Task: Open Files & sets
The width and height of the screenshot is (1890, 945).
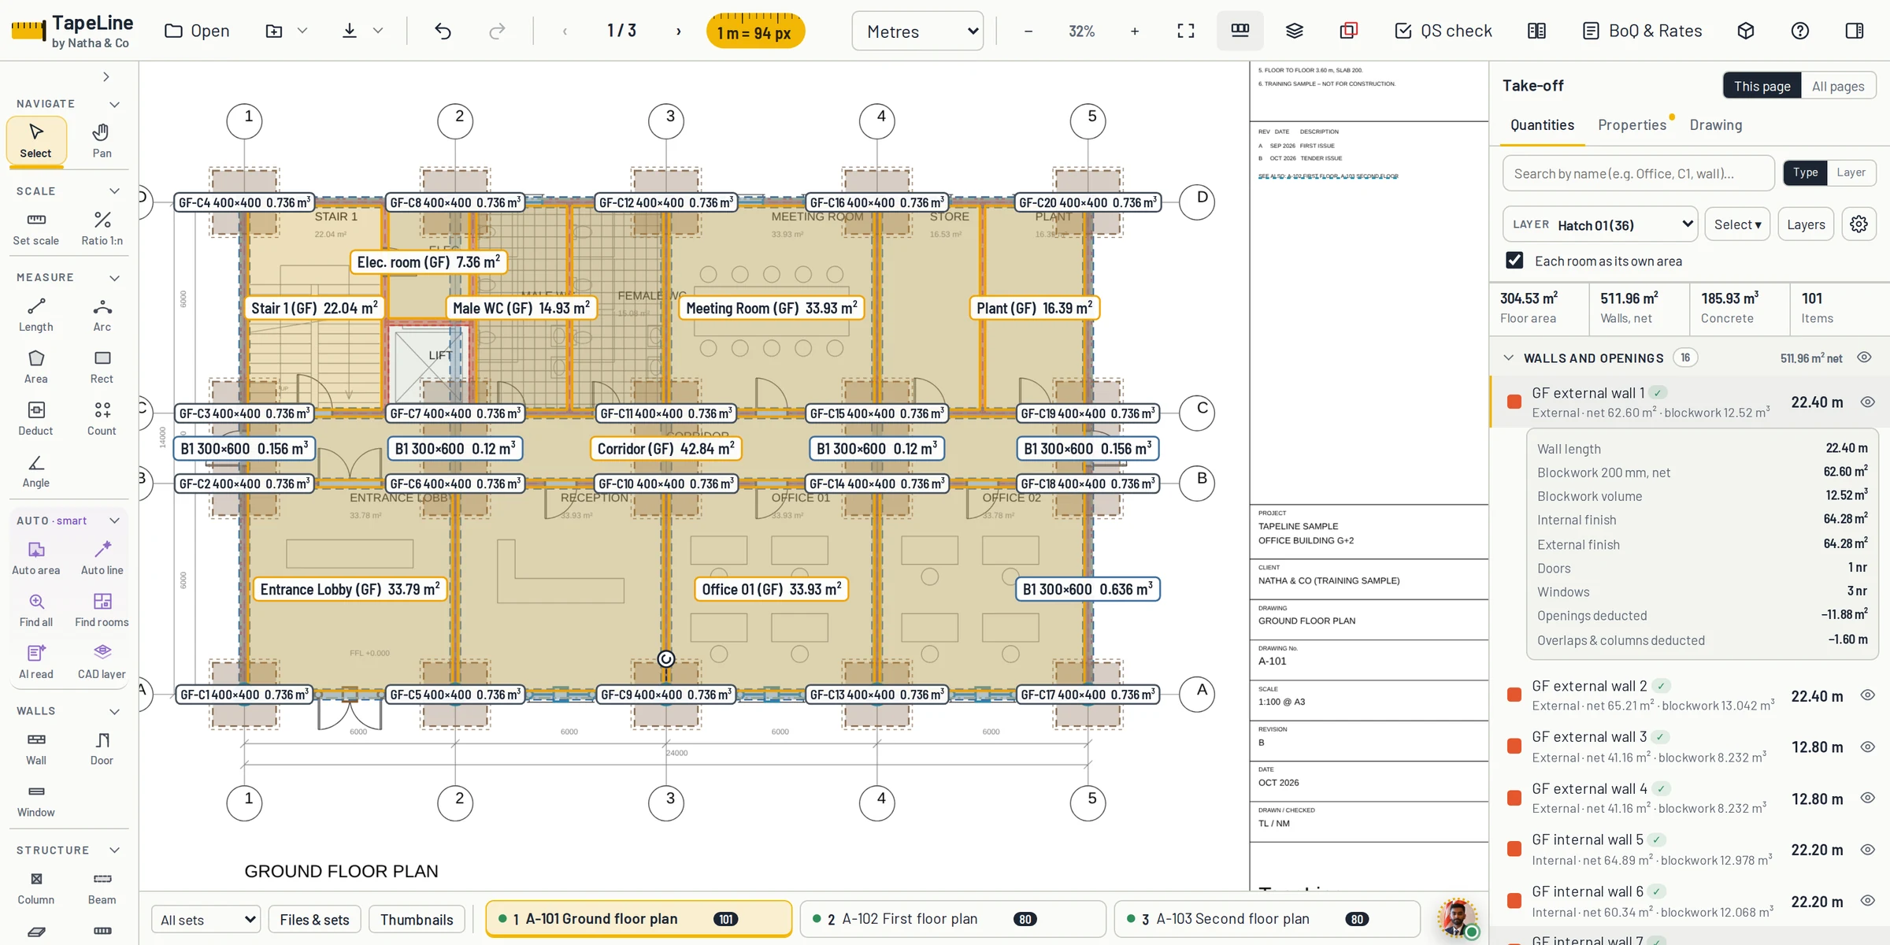Action: [314, 919]
